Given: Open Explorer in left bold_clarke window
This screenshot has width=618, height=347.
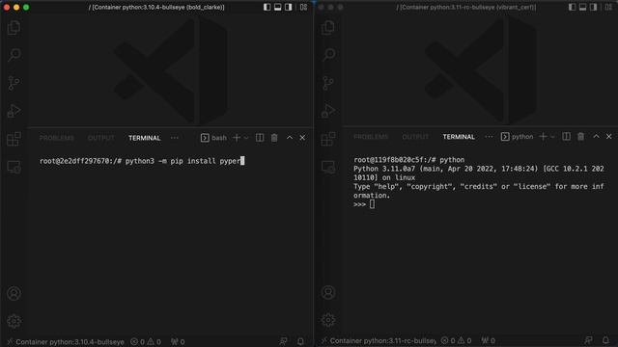Looking at the screenshot, I should coord(14,28).
